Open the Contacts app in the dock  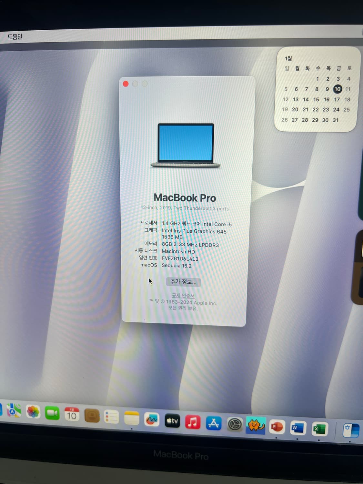92,416
